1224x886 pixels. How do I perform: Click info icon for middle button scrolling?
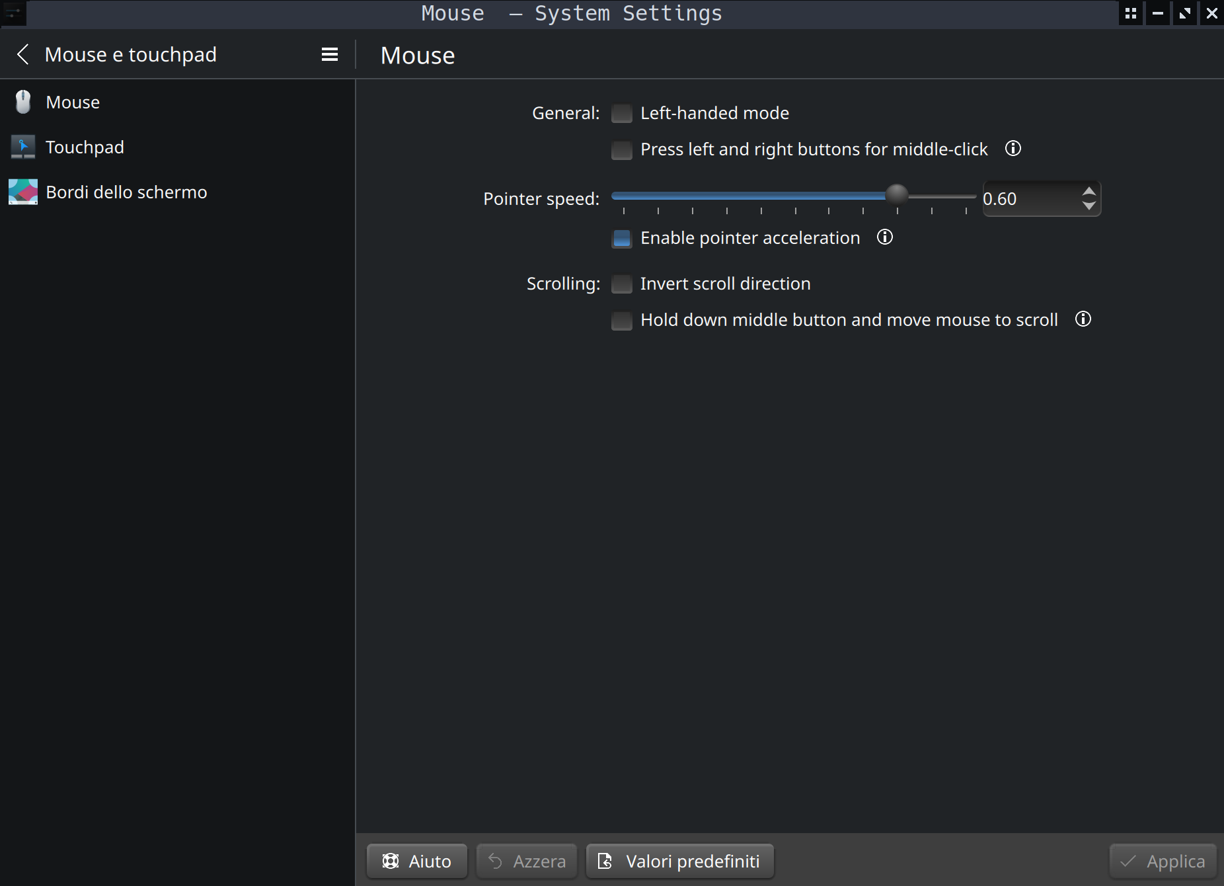tap(1083, 319)
